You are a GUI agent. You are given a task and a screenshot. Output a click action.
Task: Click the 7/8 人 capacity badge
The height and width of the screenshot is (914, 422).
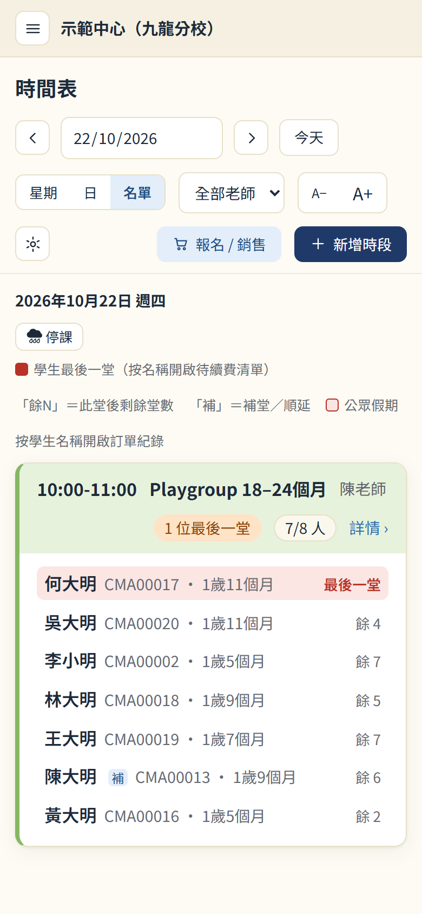pyautogui.click(x=305, y=528)
